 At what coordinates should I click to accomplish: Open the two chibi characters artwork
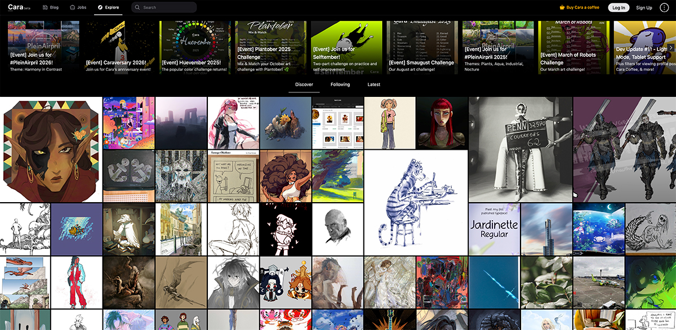point(286,283)
